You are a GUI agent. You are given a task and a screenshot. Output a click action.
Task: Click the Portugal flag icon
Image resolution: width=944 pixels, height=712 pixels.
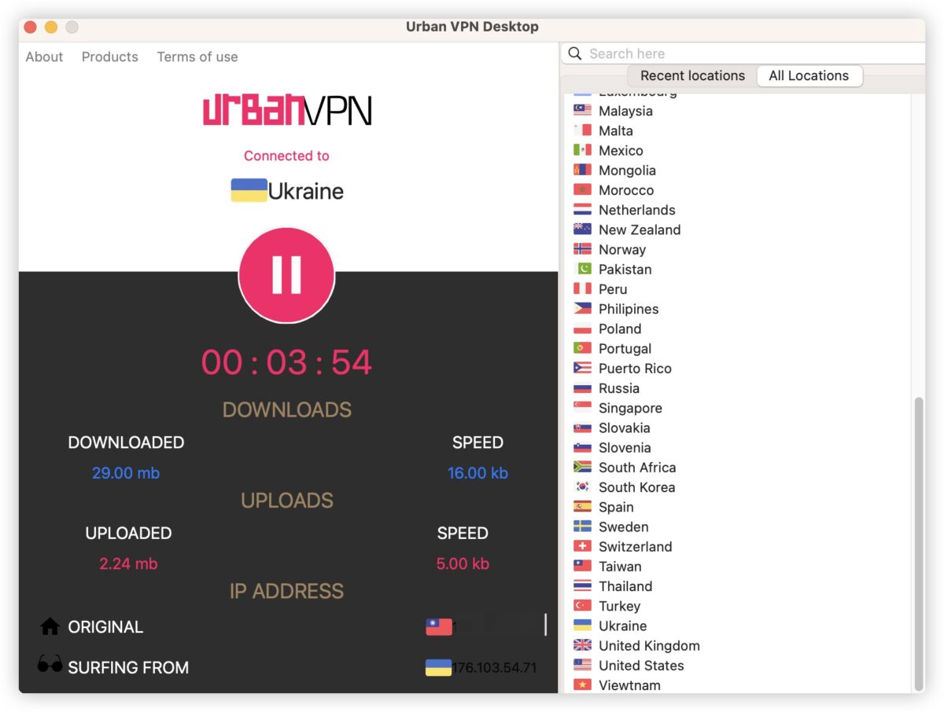[x=582, y=348]
